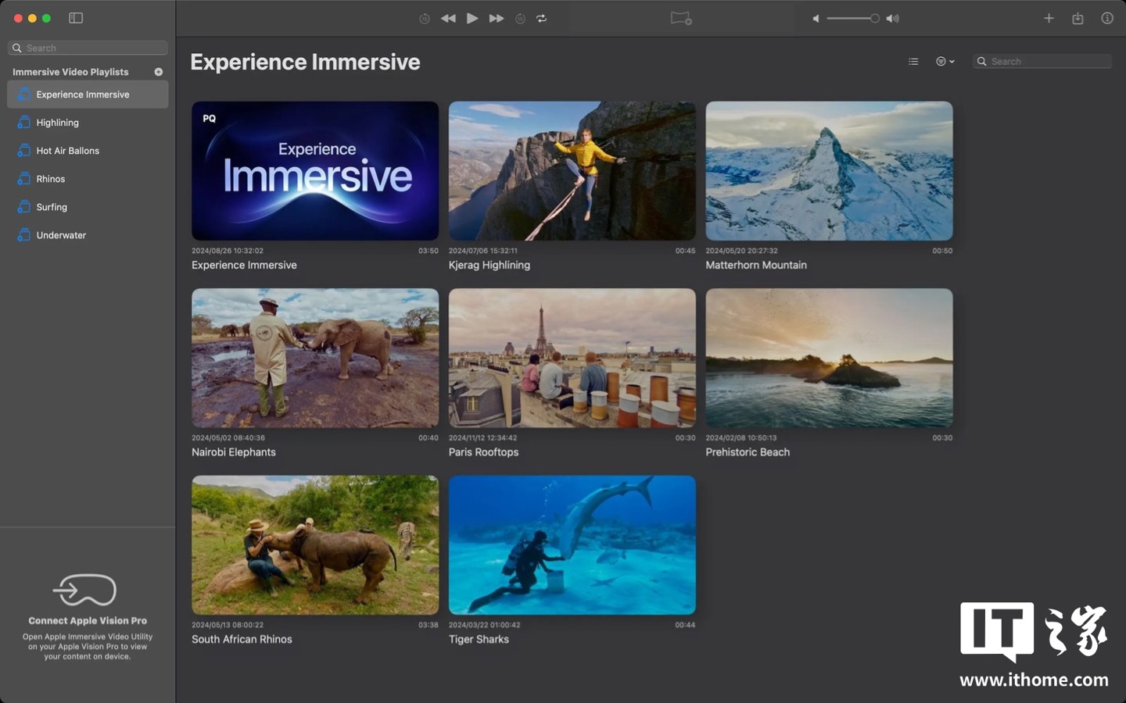Select the Surfing playlist in sidebar
This screenshot has width=1126, height=703.
(52, 207)
